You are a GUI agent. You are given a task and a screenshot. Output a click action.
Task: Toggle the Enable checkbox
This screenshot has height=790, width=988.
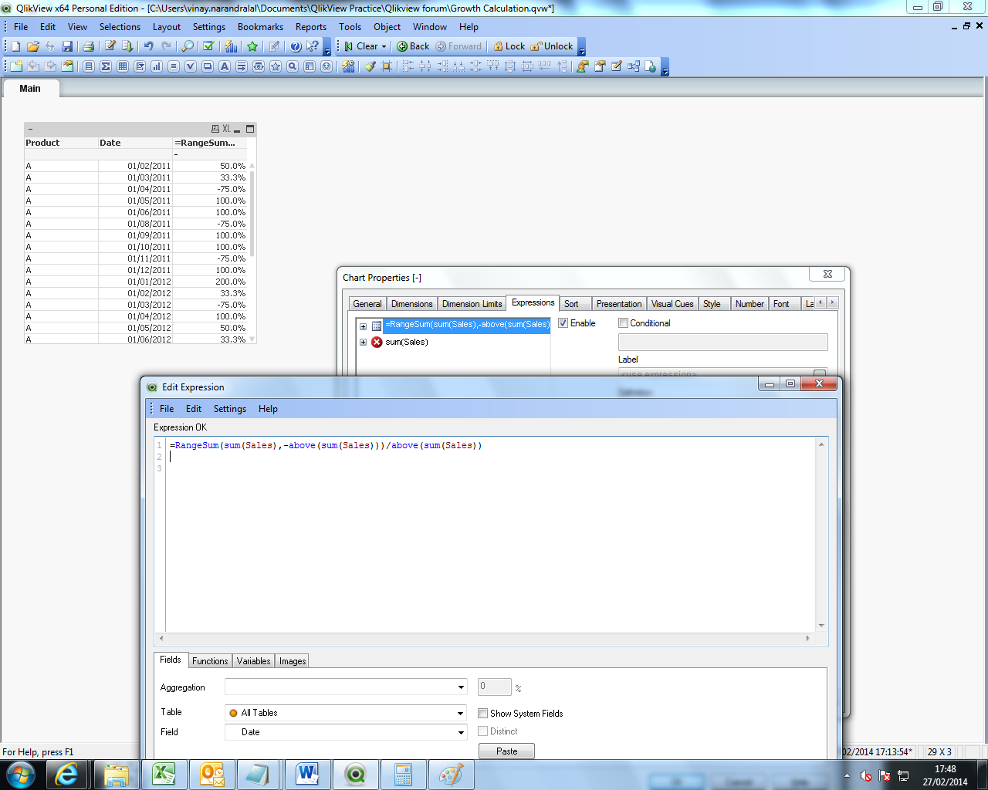pos(563,323)
